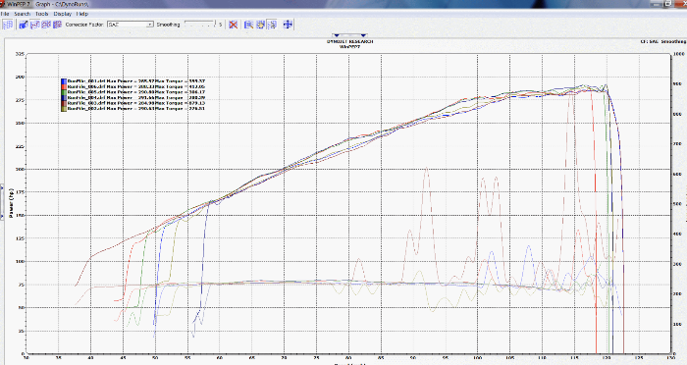The width and height of the screenshot is (687, 365).
Task: Select the zoom magnifier graph tool
Action: click(x=249, y=25)
